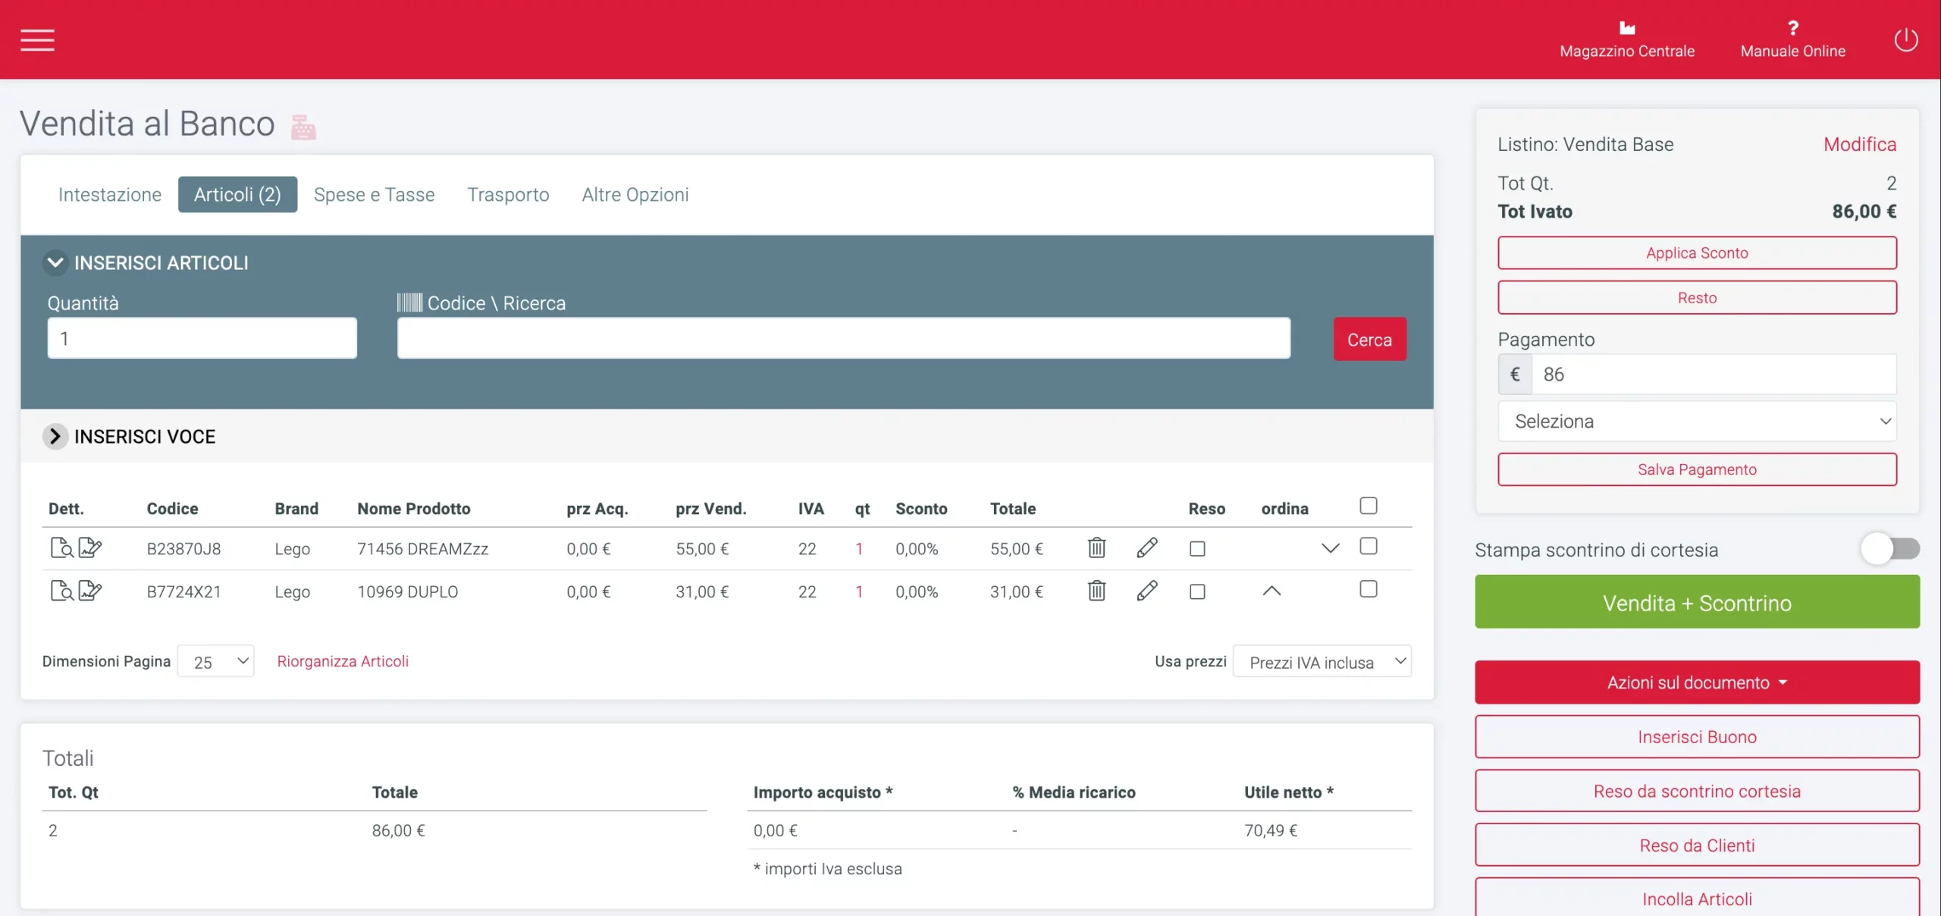Focus the Quantità input field

[x=202, y=338]
